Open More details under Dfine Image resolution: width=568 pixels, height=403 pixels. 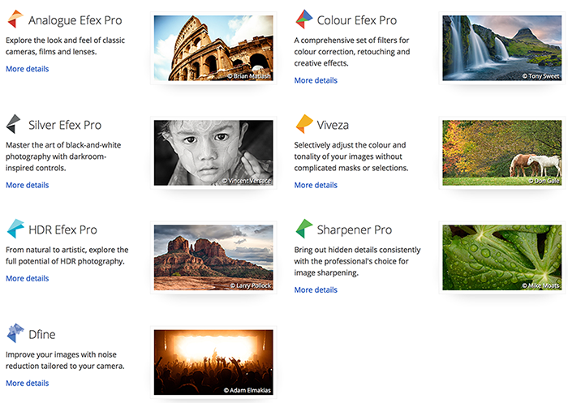27,383
